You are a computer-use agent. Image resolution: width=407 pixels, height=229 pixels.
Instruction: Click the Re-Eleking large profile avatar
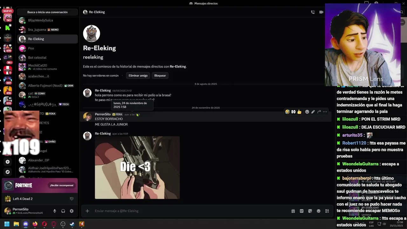coord(92,33)
